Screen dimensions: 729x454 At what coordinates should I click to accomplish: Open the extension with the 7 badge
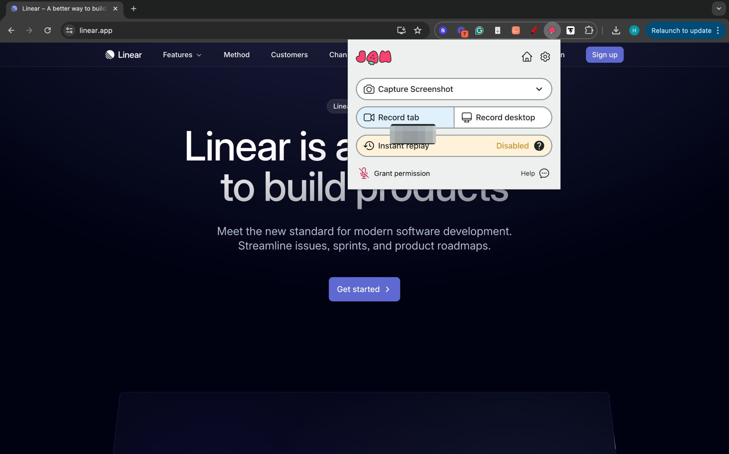tap(462, 31)
